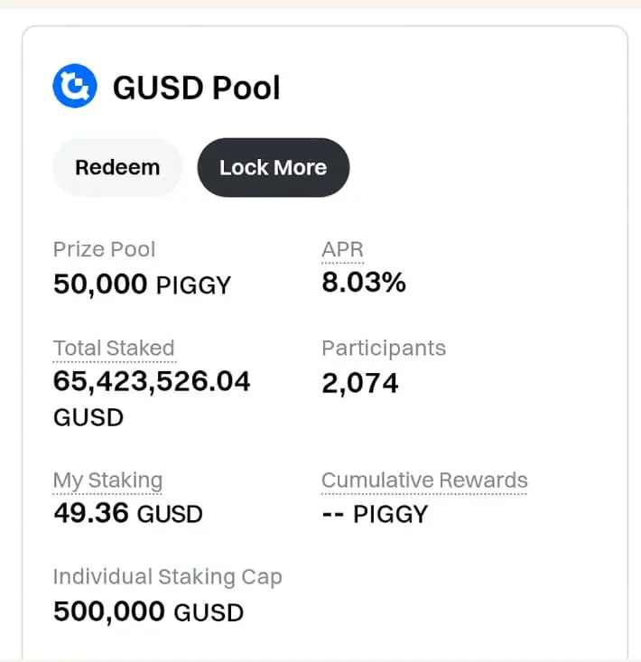The width and height of the screenshot is (641, 662).
Task: Click the Individual Staking Cap label
Action: coord(167,577)
